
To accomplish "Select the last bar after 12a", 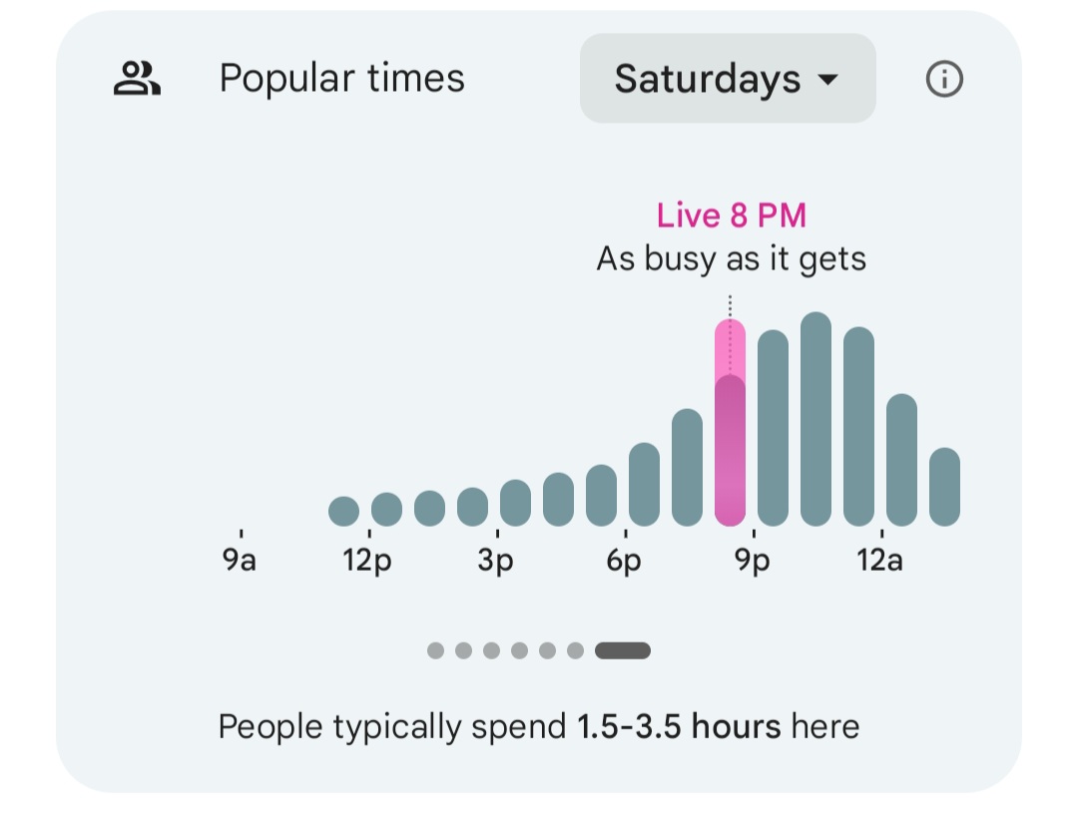I will pos(944,487).
